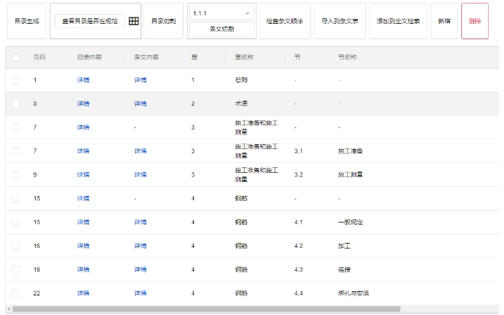Click the section number 4.3 cell
Viewport: 504px width, 315px height.
click(x=298, y=269)
